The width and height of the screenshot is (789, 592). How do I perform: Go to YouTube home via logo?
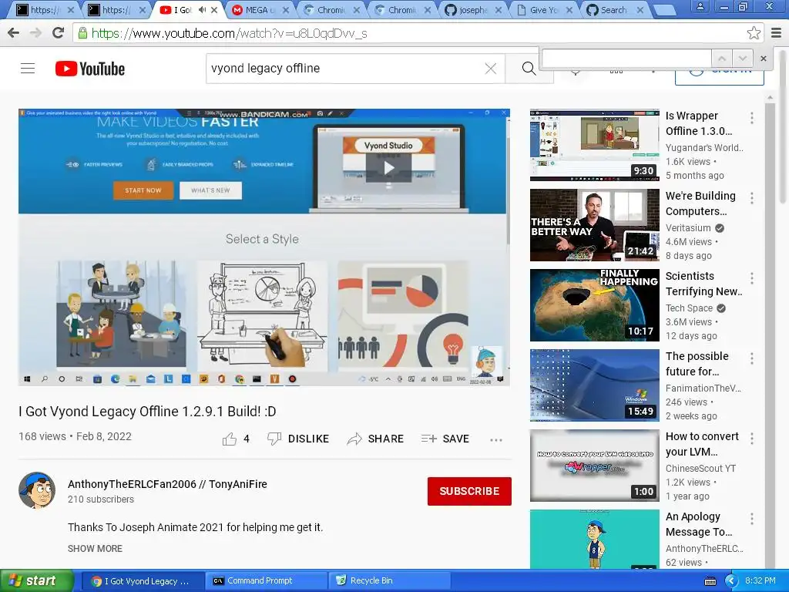[x=89, y=69]
